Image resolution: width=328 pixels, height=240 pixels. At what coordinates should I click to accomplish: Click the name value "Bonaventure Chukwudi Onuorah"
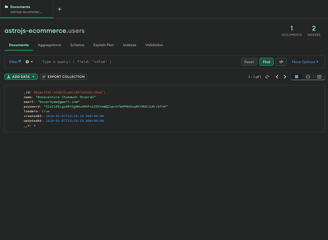click(x=66, y=97)
